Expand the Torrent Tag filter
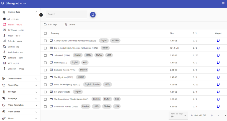This screenshot has width=227, height=121. (x=20, y=85)
